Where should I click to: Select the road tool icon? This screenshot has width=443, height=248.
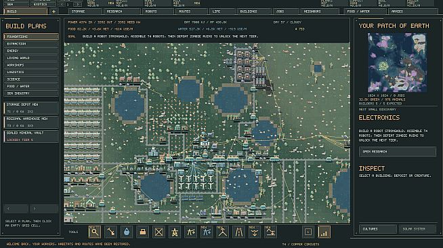[x=238, y=232]
